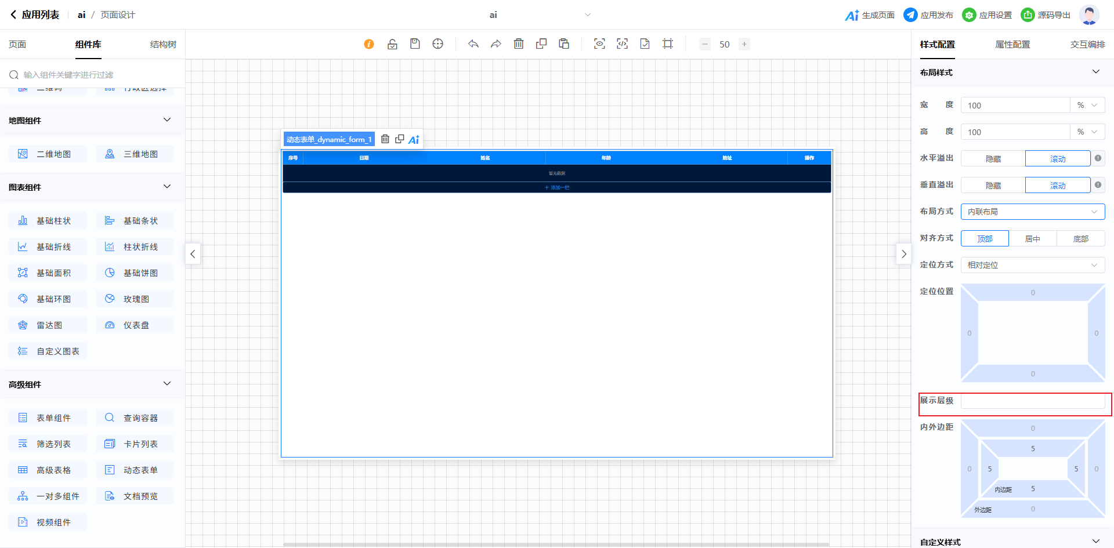1114x548 pixels.
Task: Click the undo arrow in the toolbar
Action: click(473, 44)
